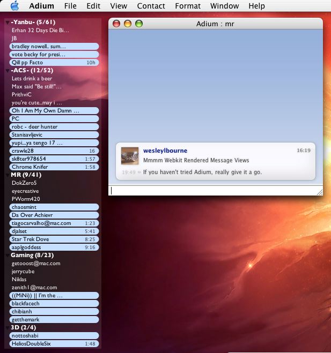This screenshot has width=331, height=353.
Task: Select contact DokZero5
Action: tap(54, 183)
